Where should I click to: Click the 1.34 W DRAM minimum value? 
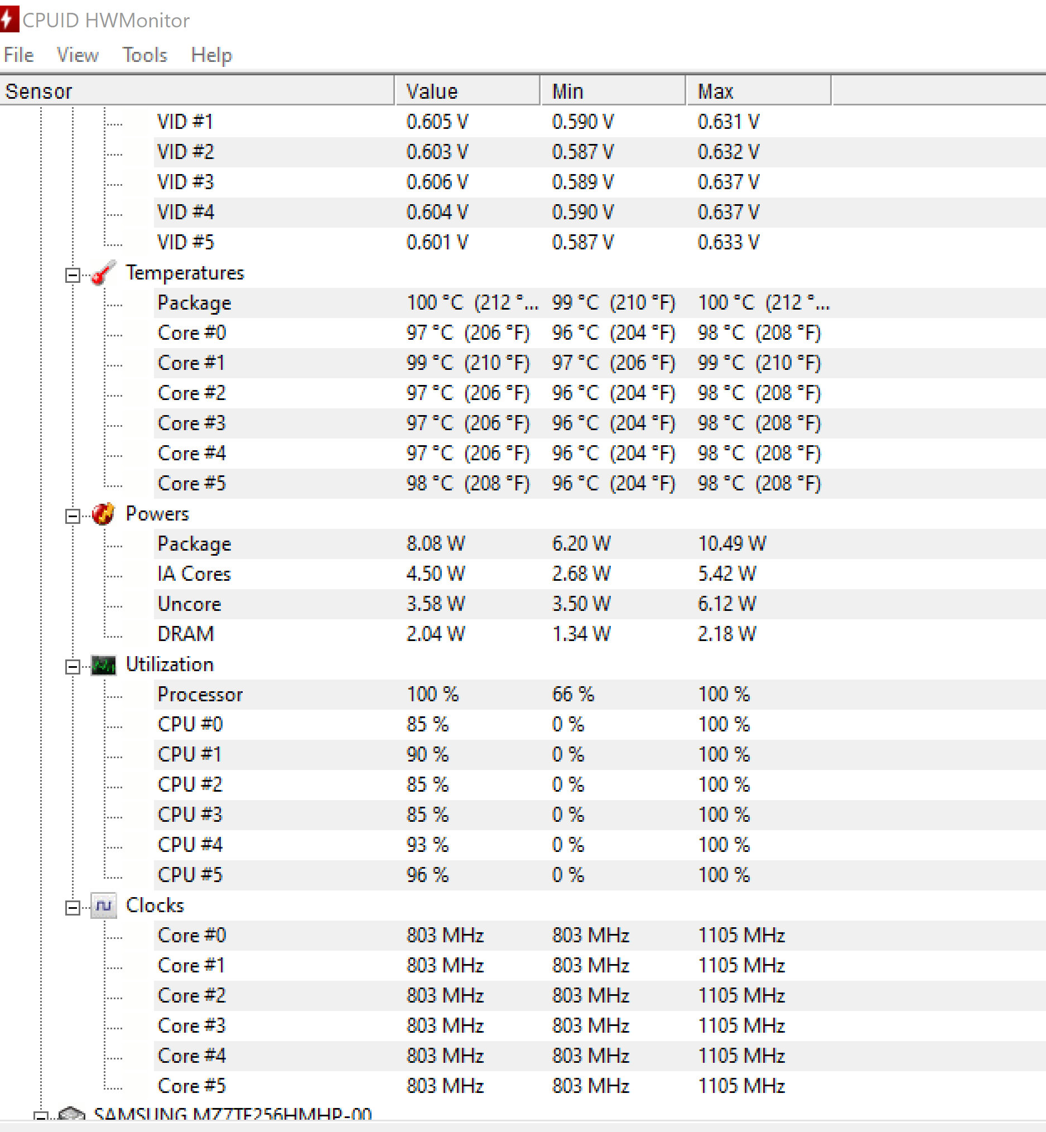(581, 634)
